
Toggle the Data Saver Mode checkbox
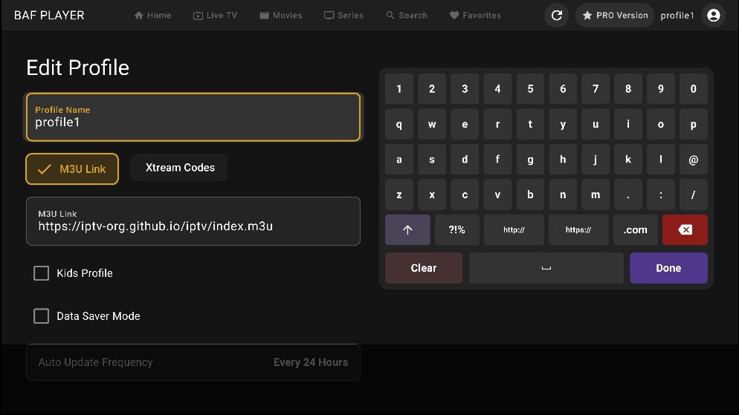42,316
